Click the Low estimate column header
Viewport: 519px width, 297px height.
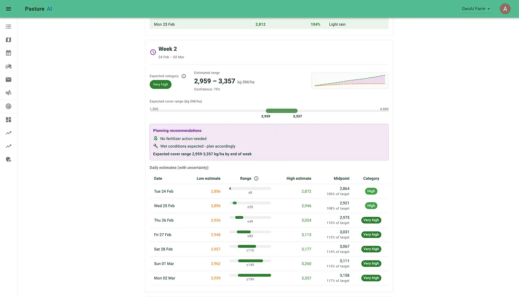point(209,179)
